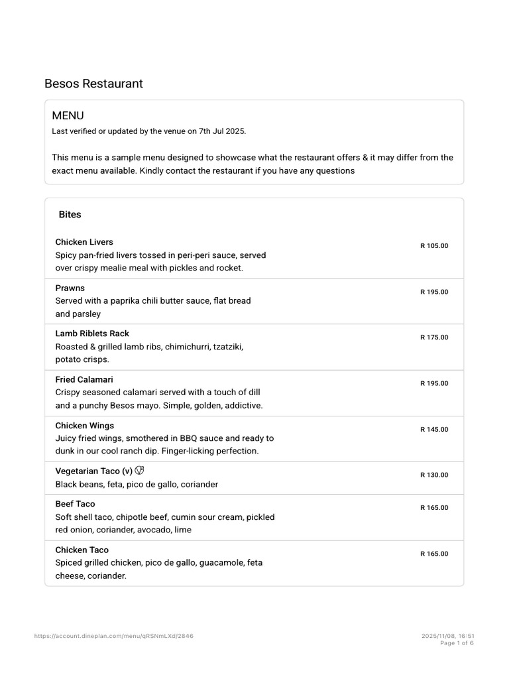
Task: Select the Fried Calamari item title
Action: pos(84,379)
